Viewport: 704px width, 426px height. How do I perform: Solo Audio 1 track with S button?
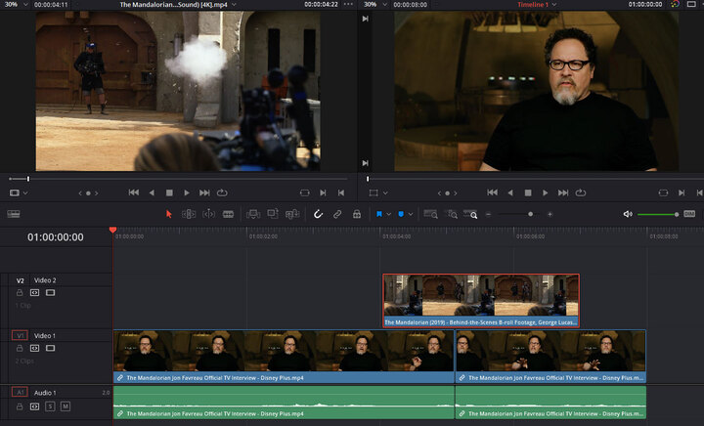50,405
